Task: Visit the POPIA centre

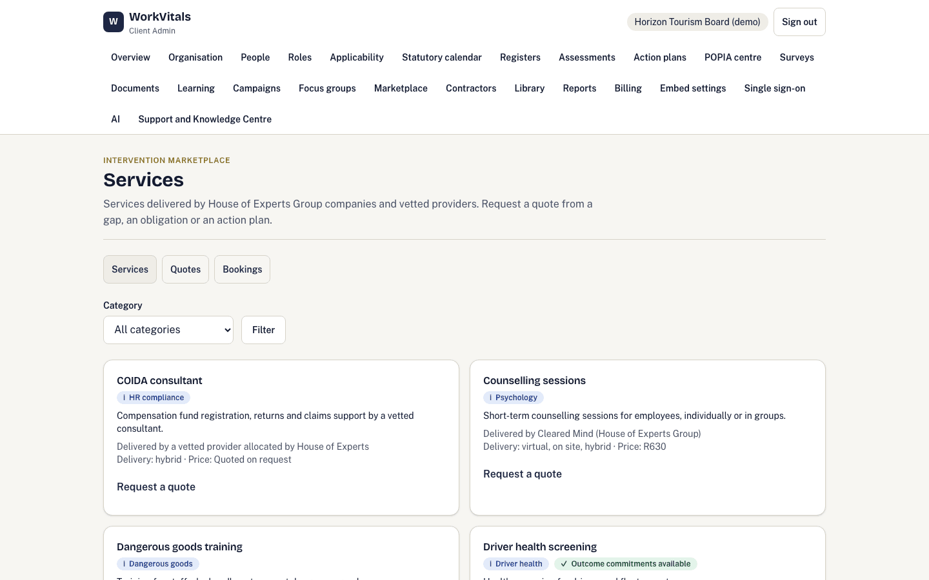Action: click(x=733, y=57)
